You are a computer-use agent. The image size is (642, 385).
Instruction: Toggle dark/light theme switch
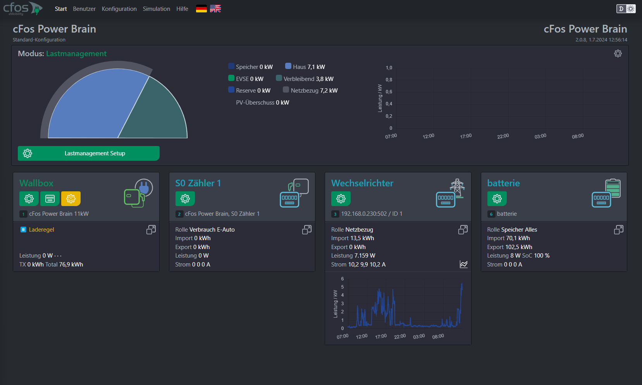[626, 9]
